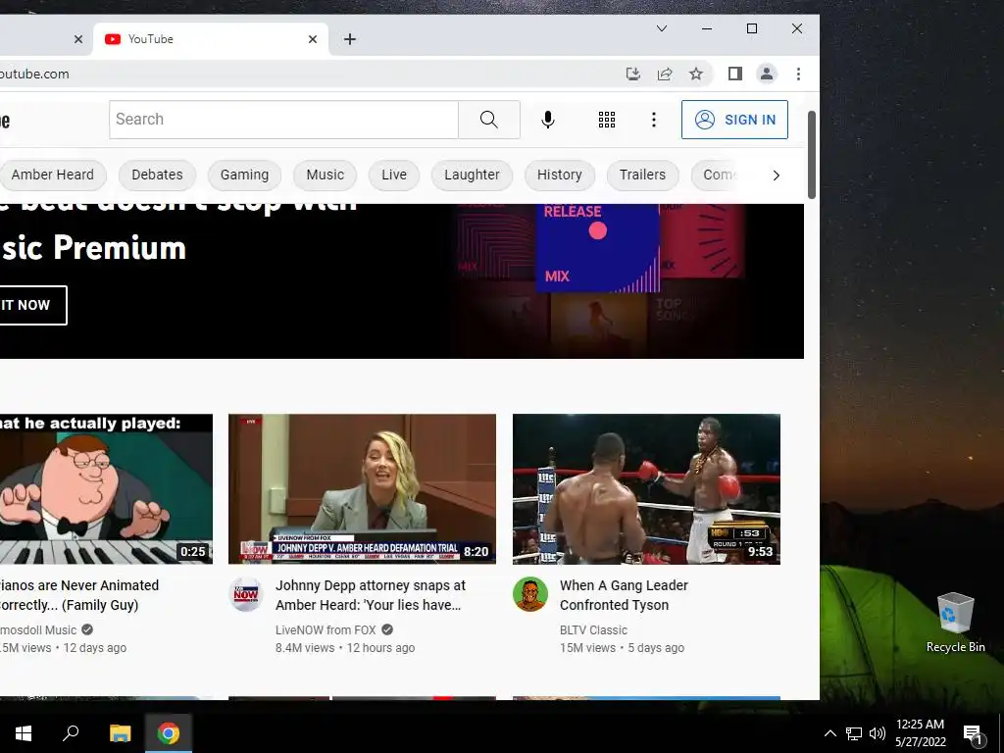Open Family Guy pianos video thumbnail
Viewport: 1004px width, 753px height.
[x=106, y=489]
